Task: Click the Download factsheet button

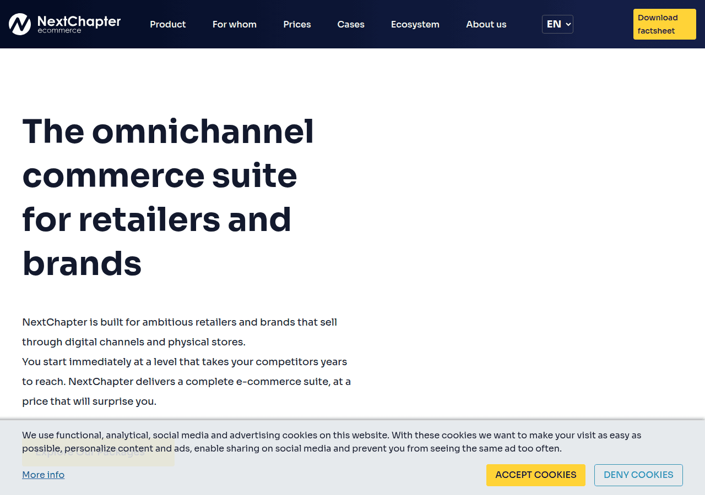Action: pyautogui.click(x=665, y=24)
